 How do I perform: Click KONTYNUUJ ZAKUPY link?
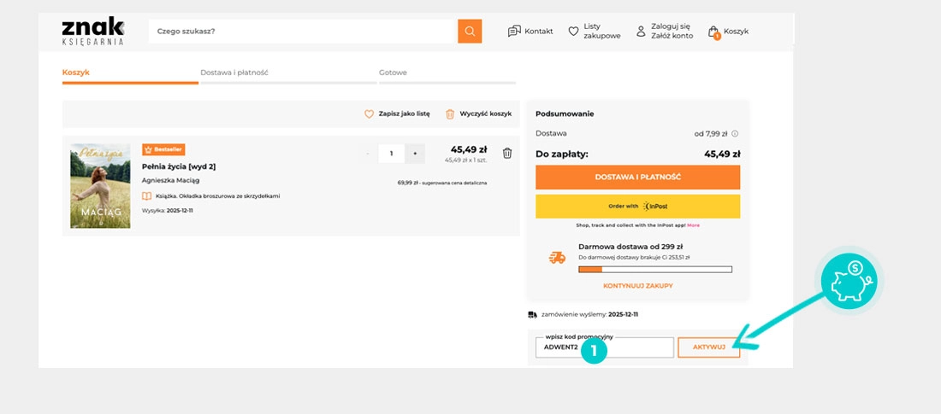tap(637, 285)
